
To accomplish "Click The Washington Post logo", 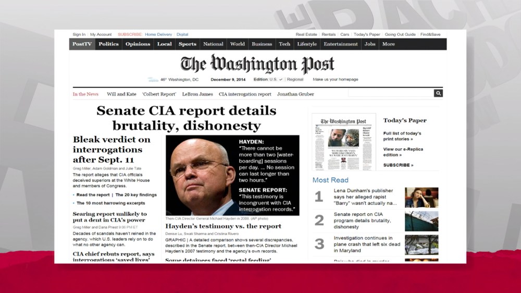I will 257,64.
